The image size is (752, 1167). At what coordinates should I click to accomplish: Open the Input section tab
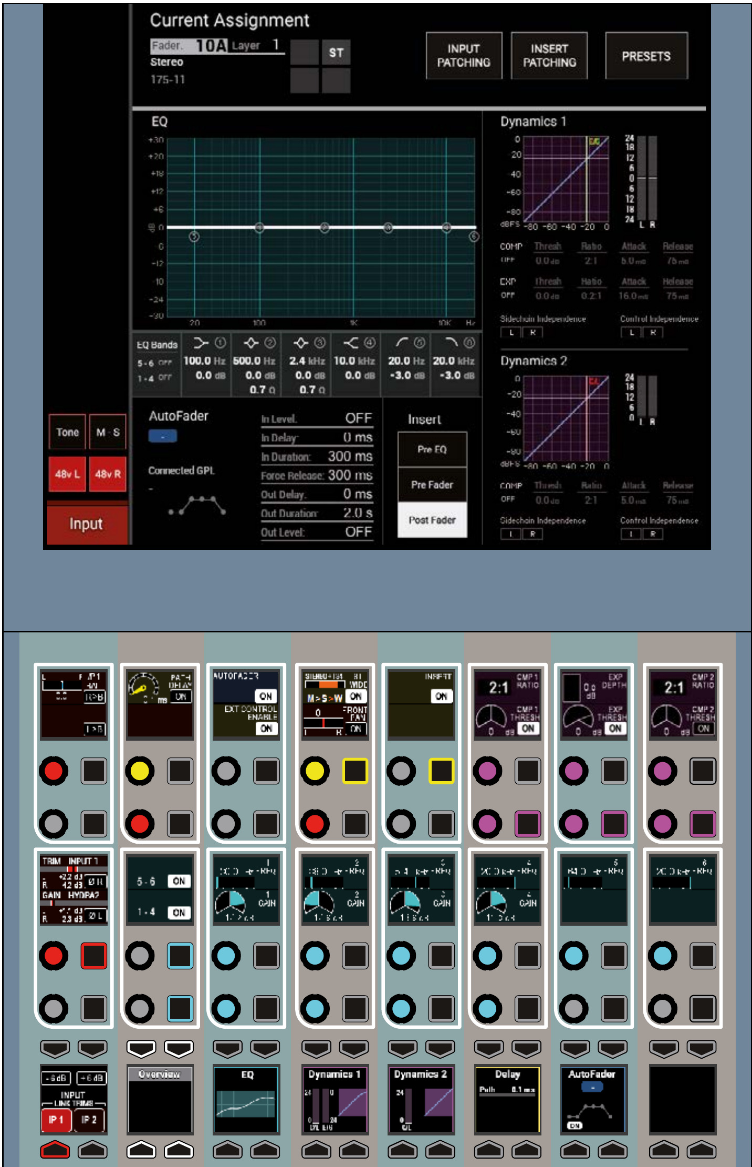pyautogui.click(x=87, y=524)
